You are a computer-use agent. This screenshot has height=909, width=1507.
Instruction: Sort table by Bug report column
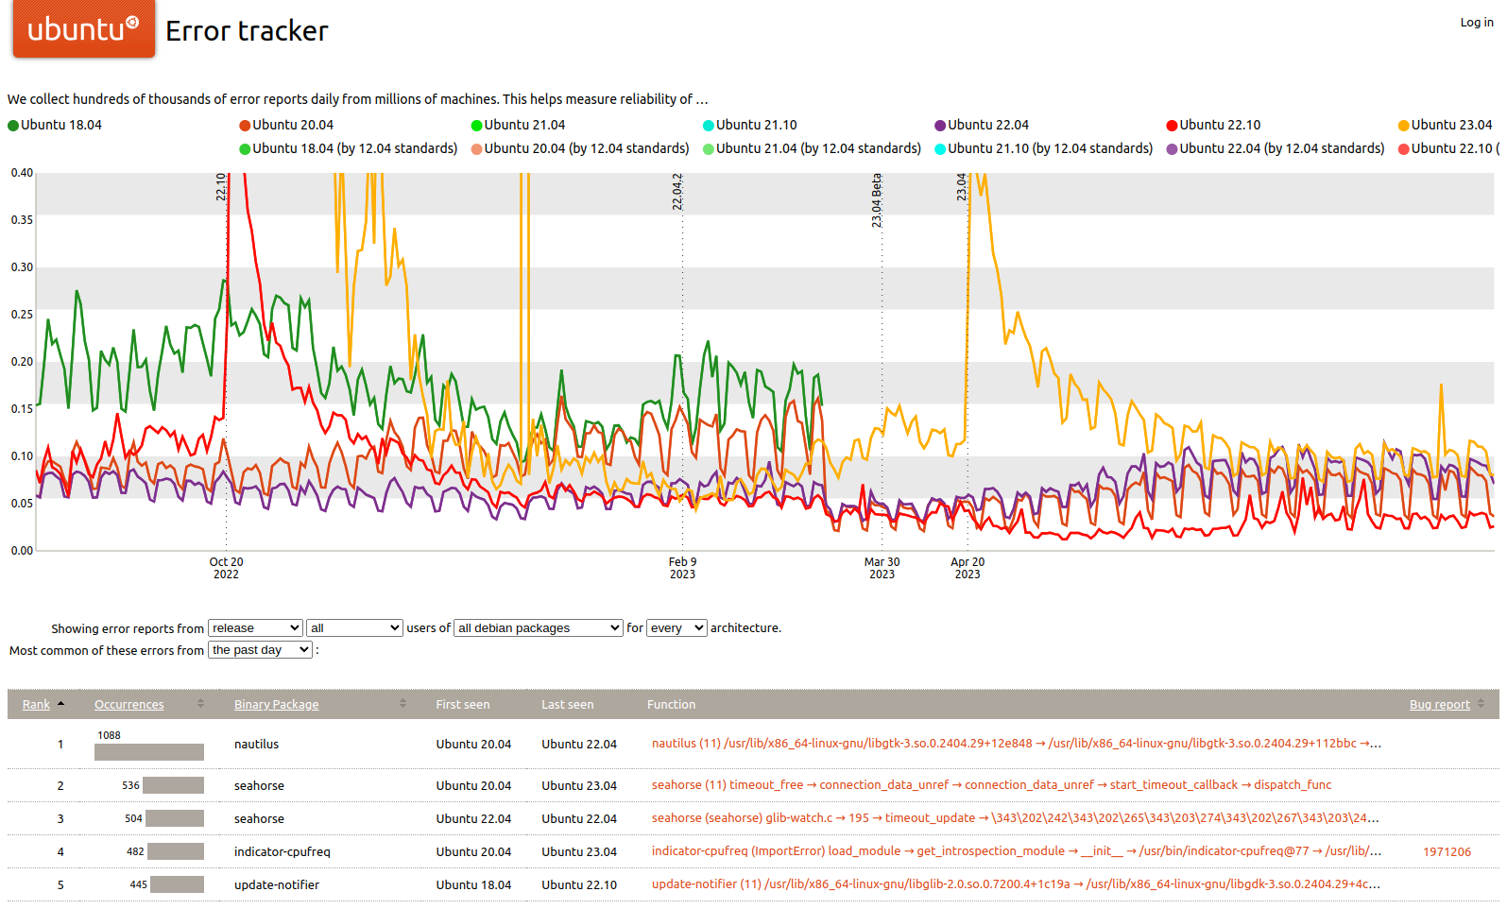tap(1439, 705)
